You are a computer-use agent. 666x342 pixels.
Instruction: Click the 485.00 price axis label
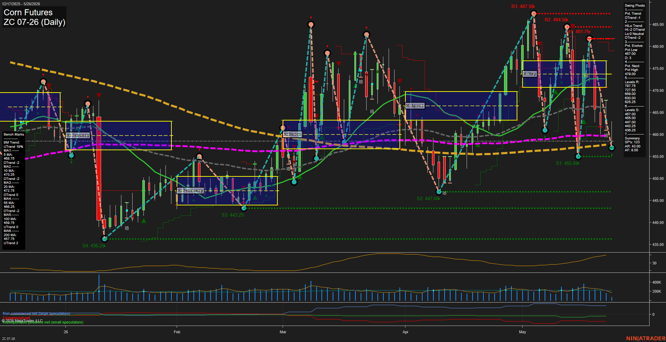pos(658,24)
